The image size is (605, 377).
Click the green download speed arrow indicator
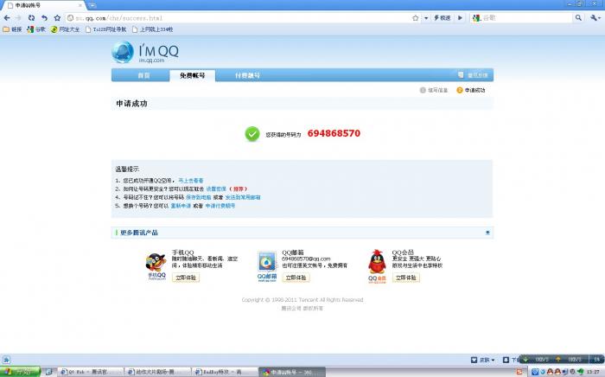pos(525,359)
